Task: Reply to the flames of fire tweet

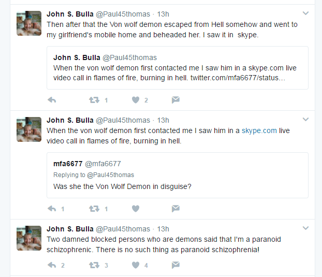Action: 52,209
